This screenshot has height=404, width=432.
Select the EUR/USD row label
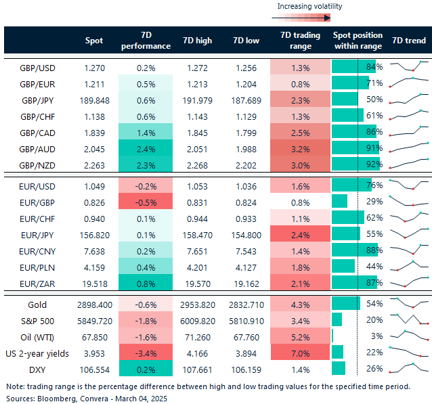(37, 187)
